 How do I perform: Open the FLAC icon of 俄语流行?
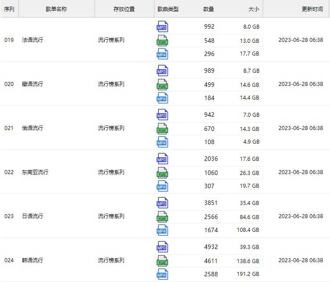pyautogui.click(x=162, y=129)
